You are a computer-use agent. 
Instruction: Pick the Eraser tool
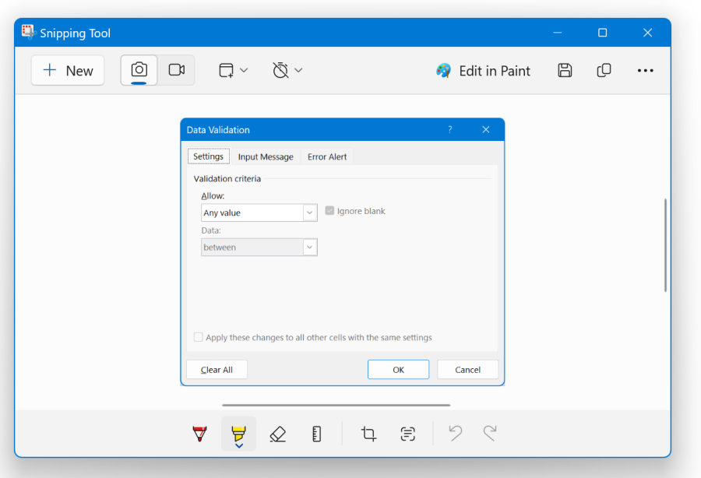(278, 434)
